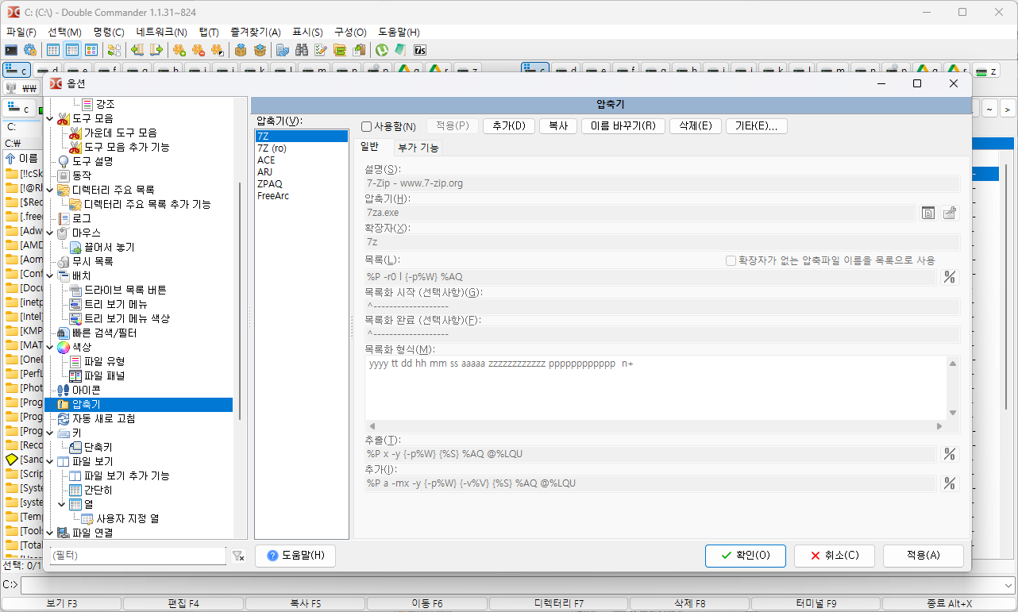Click the color wheel 색상 icon
The height and width of the screenshot is (612, 1018).
pyautogui.click(x=64, y=347)
